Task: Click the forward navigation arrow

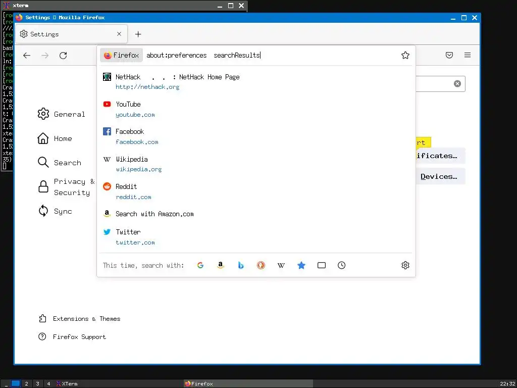Action: [45, 56]
